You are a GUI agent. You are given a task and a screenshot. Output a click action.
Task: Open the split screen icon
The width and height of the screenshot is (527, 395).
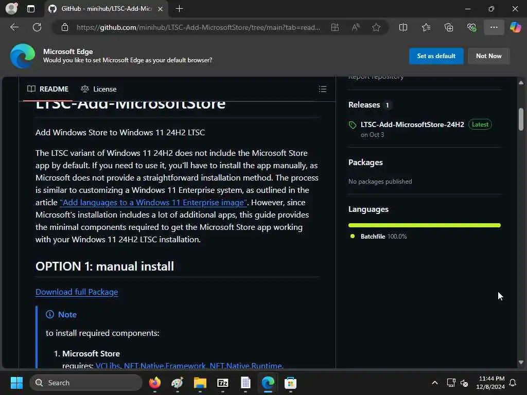click(x=403, y=27)
